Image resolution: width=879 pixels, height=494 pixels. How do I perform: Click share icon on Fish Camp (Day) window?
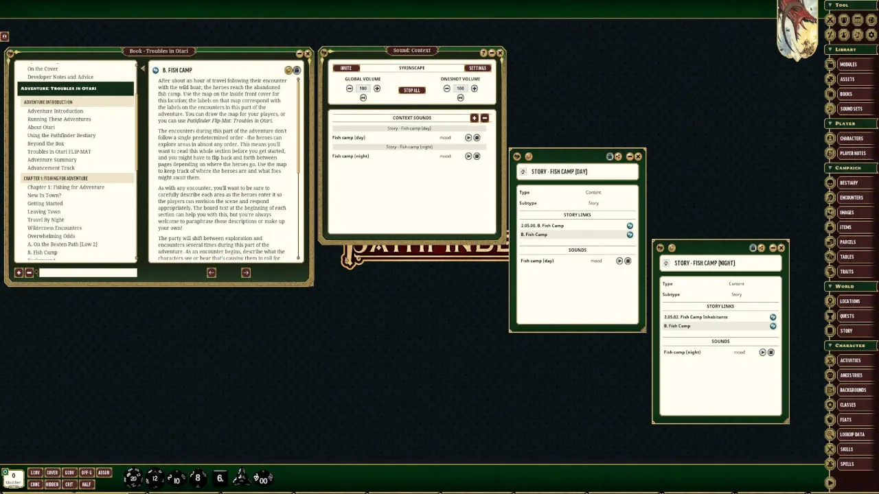[618, 156]
